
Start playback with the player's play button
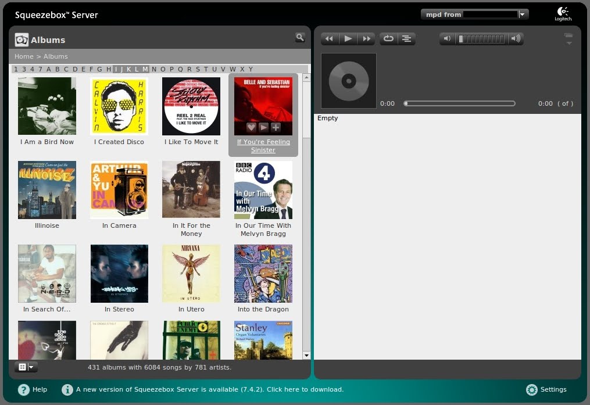point(348,39)
